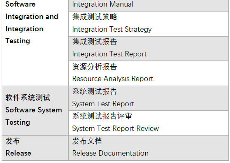Screen dimensions: 230x163
Task: Click the System Test Report Review text
Action: pos(116,128)
